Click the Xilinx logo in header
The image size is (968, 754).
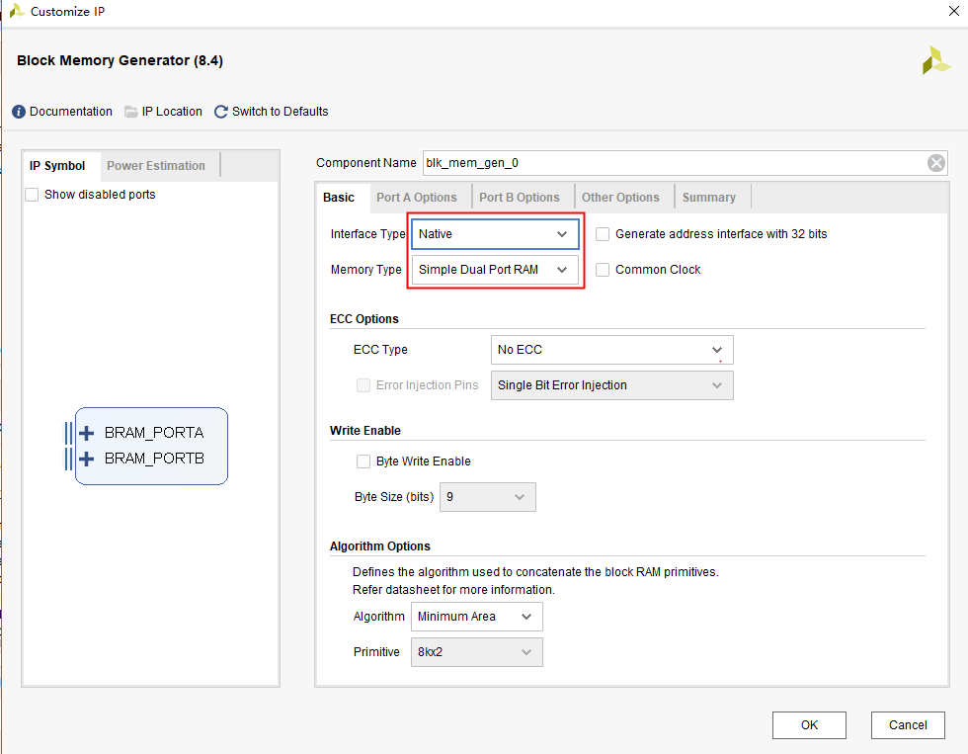935,60
